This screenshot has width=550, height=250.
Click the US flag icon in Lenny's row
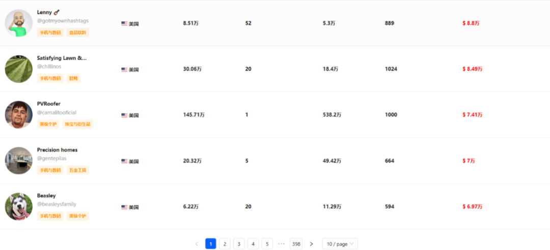click(124, 24)
